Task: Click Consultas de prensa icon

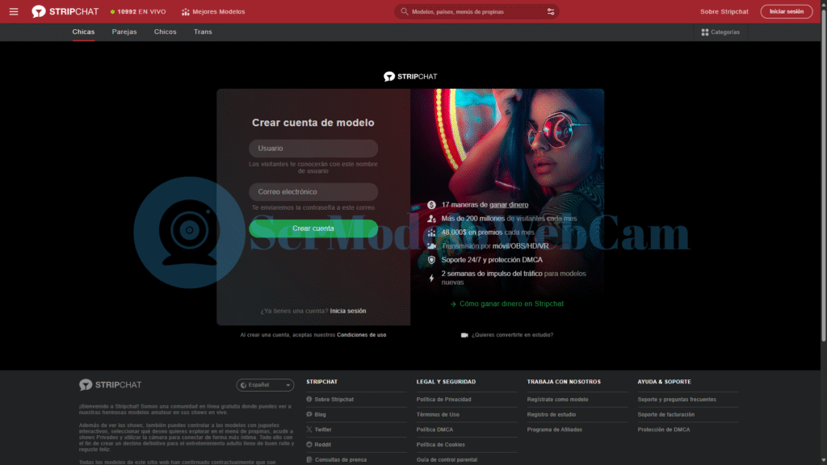Action: coord(309,459)
